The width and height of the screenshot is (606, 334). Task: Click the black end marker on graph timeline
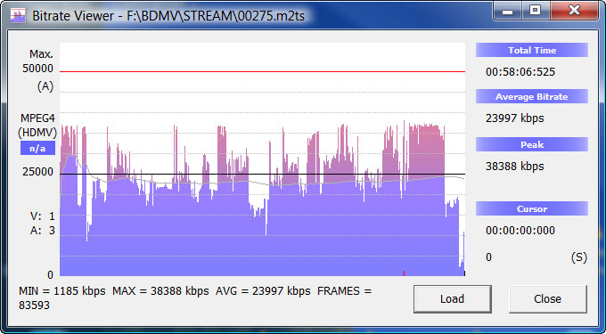464,273
